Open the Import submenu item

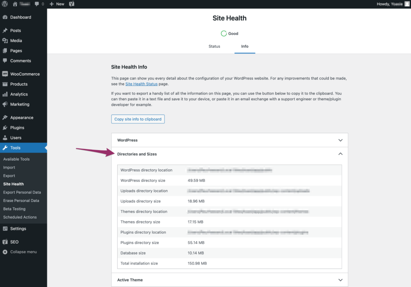pos(9,167)
